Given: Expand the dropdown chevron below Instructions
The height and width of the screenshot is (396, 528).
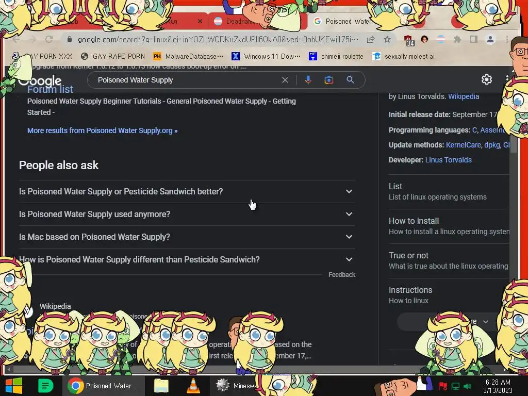Looking at the screenshot, I should coord(485,322).
